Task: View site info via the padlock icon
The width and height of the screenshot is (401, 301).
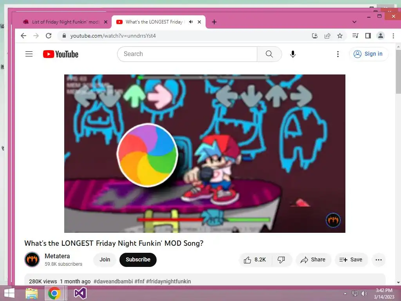Action: (x=64, y=36)
